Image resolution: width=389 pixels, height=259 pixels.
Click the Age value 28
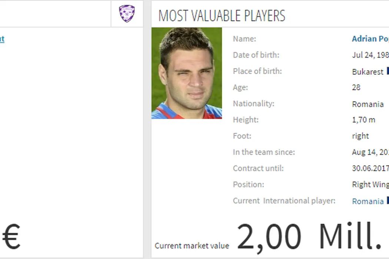pyautogui.click(x=356, y=88)
